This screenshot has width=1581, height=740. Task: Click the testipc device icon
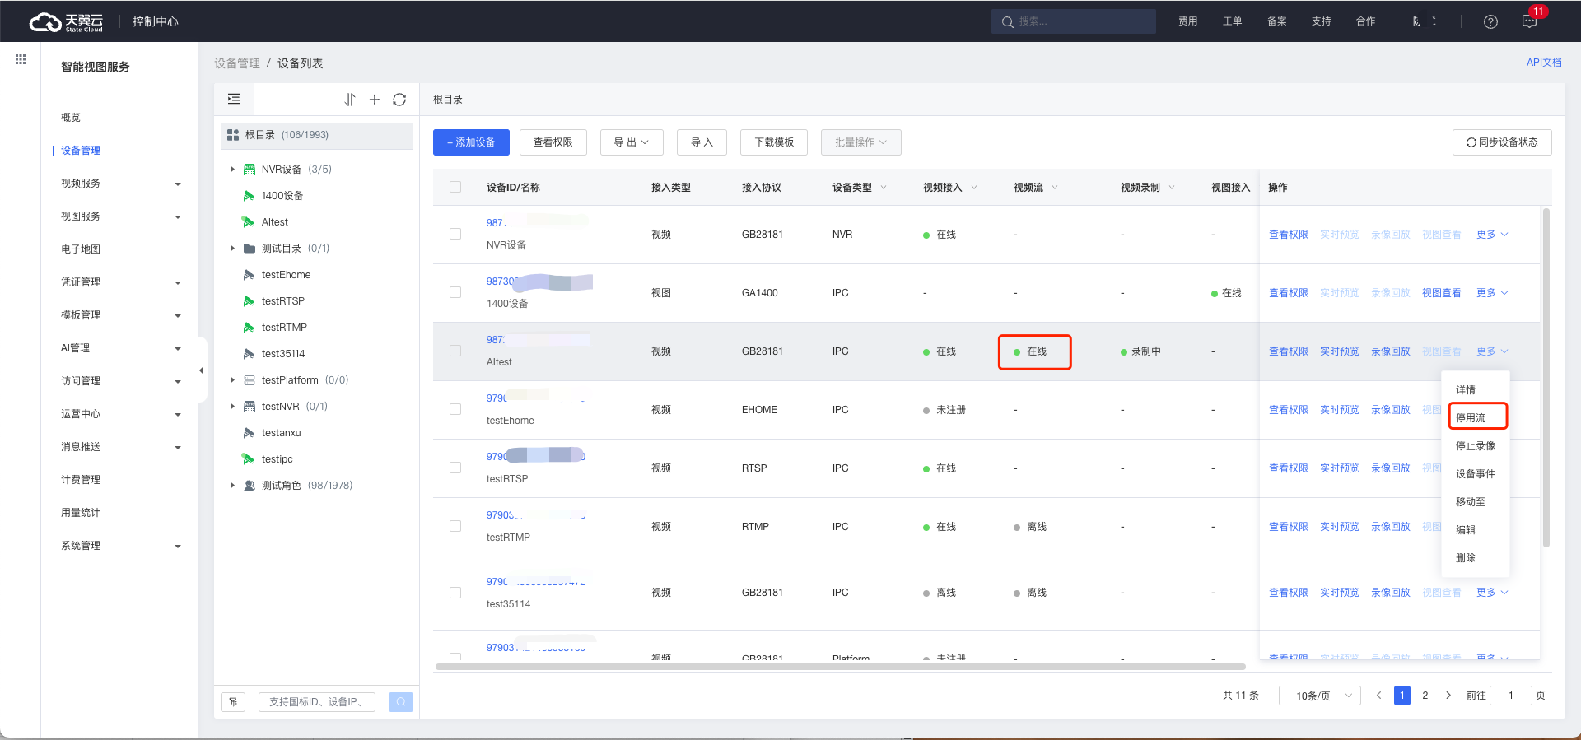pyautogui.click(x=248, y=459)
